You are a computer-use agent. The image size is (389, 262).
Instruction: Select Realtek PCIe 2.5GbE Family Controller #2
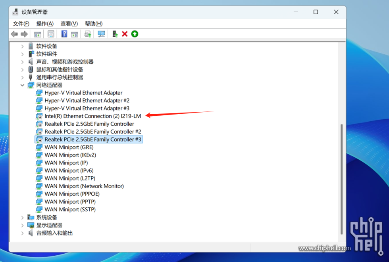pos(93,132)
